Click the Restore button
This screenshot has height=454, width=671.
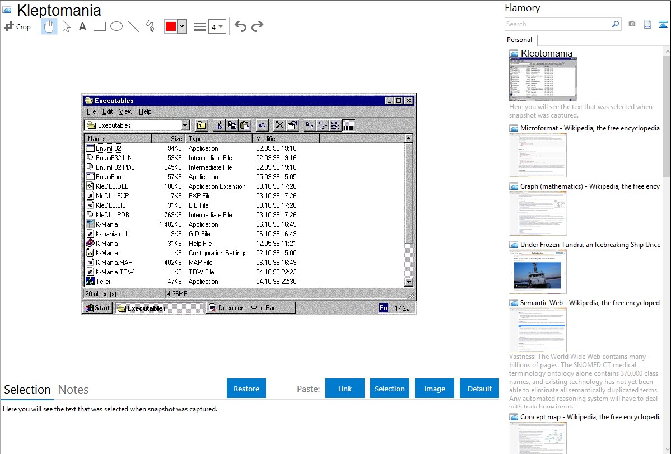[x=246, y=389]
